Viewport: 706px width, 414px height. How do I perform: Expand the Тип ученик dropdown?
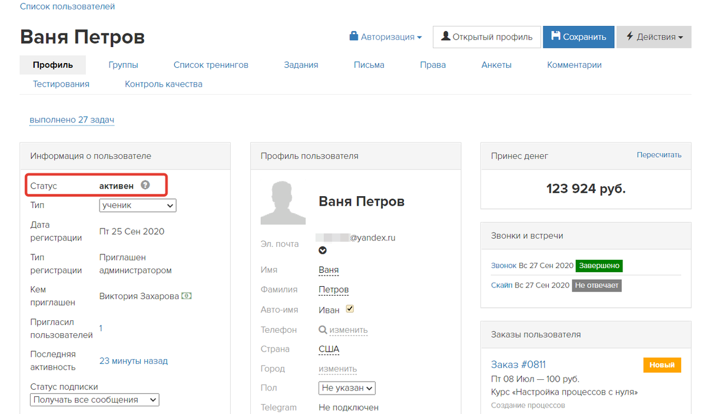[137, 206]
